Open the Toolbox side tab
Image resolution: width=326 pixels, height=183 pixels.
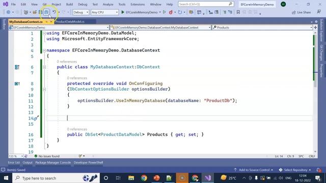4,24
